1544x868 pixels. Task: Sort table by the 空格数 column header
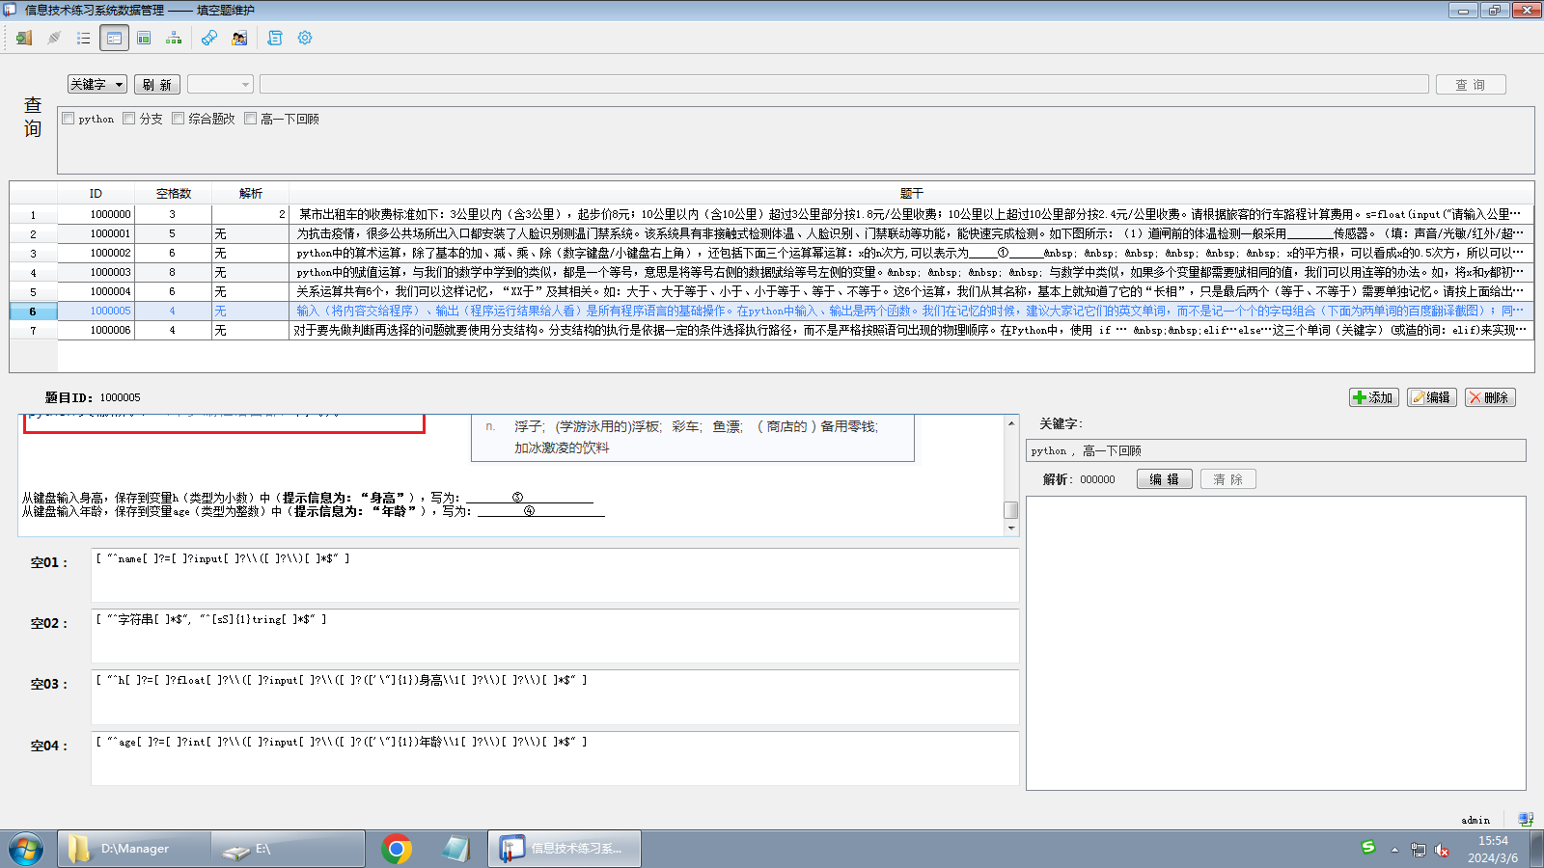point(174,193)
